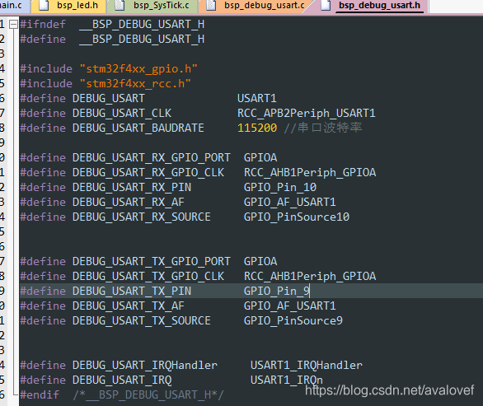Click the file icon on bsp_SysTick.c tab
483x406 pixels.
pyautogui.click(x=120, y=5)
